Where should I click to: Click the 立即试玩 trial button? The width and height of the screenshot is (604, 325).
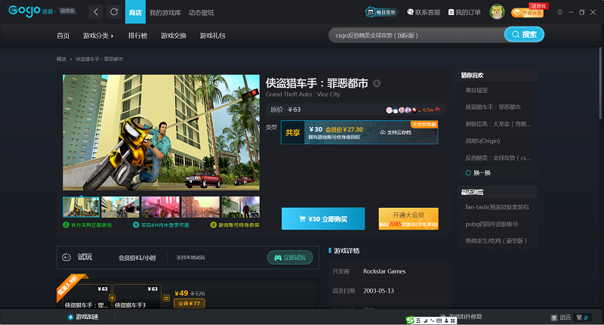coord(290,258)
